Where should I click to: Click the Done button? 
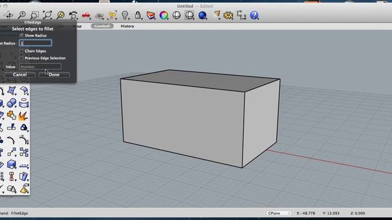click(54, 75)
